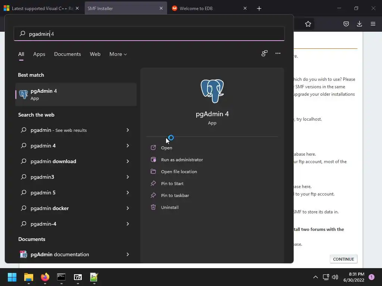Select the 'pgadmin3' web suggestion
Image resolution: width=382 pixels, height=286 pixels.
(43, 177)
